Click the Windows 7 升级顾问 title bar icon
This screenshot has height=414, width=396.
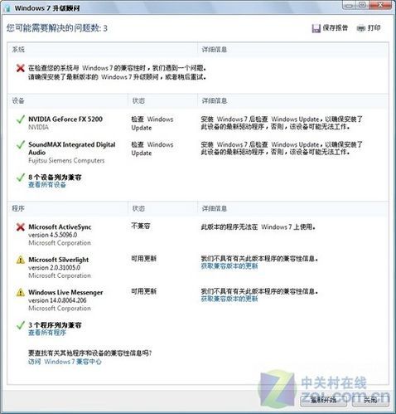7,8
